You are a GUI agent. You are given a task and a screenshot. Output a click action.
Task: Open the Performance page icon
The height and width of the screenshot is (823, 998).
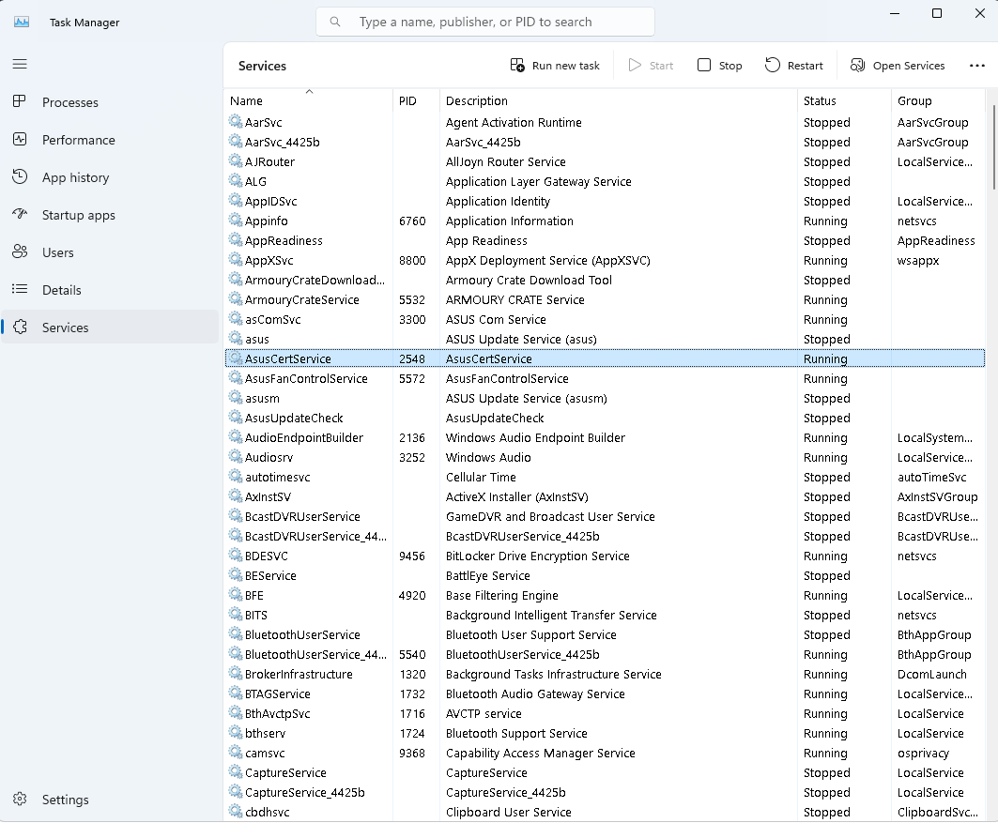[20, 139]
